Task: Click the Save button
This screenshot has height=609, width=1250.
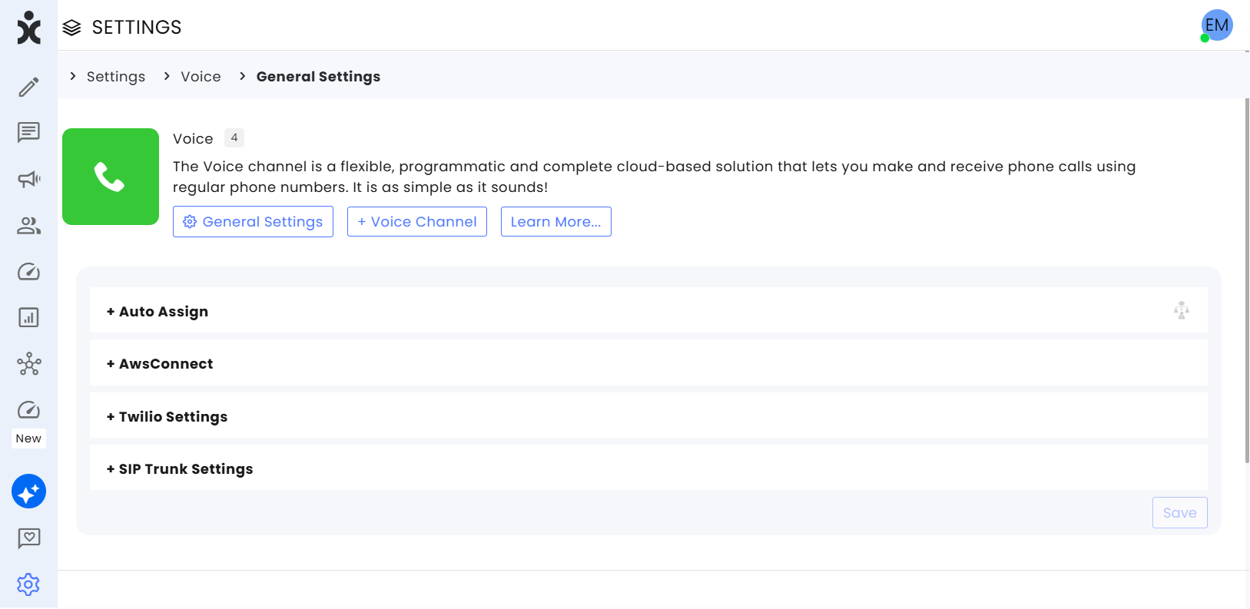Action: point(1180,513)
